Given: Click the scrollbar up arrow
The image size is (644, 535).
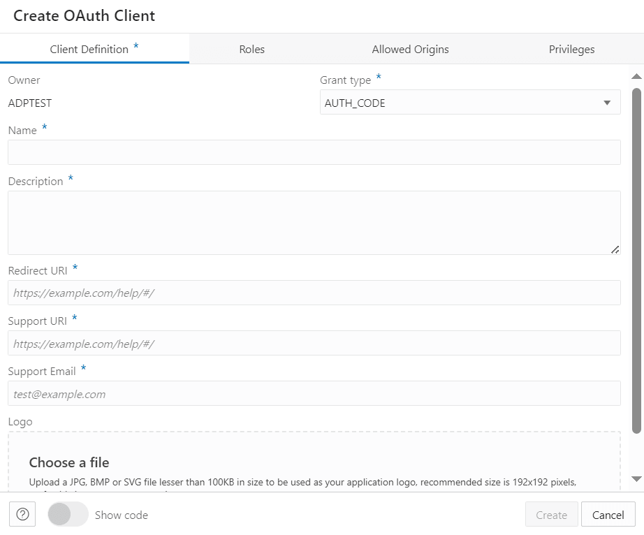Looking at the screenshot, I should (x=636, y=77).
